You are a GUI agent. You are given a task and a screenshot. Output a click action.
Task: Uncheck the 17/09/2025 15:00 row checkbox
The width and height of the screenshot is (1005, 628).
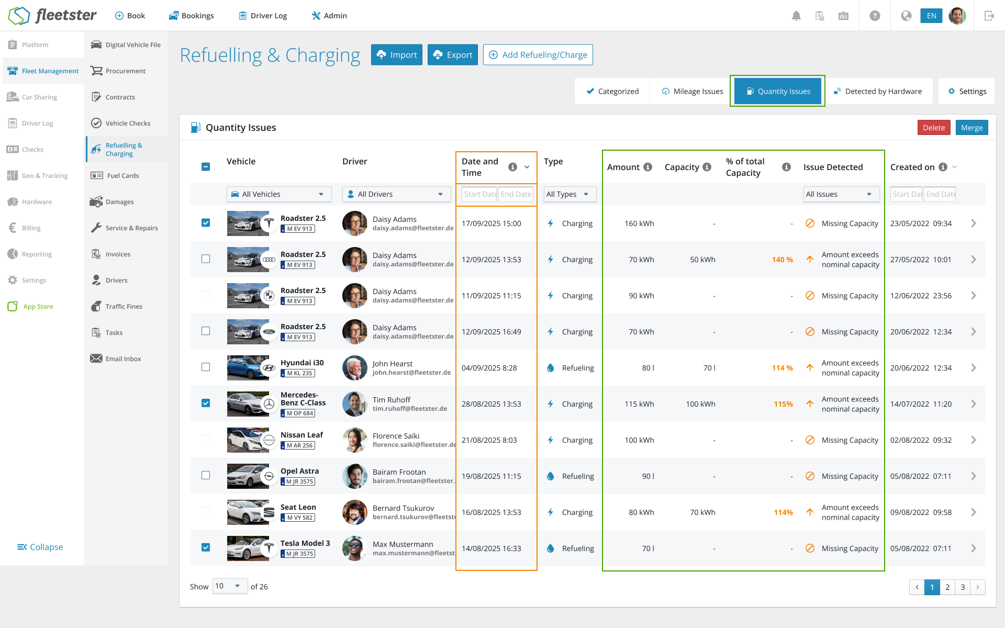206,222
